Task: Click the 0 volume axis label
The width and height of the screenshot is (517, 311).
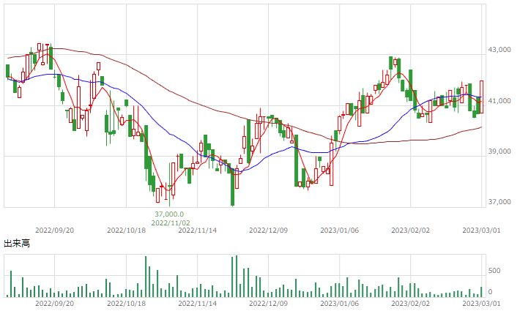Action: coord(491,292)
